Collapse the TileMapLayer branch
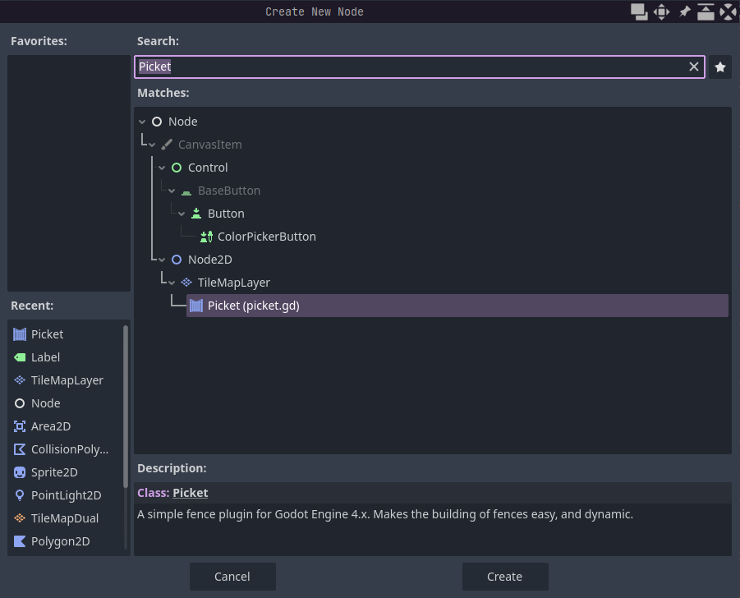Viewport: 740px width, 598px height. 172,283
